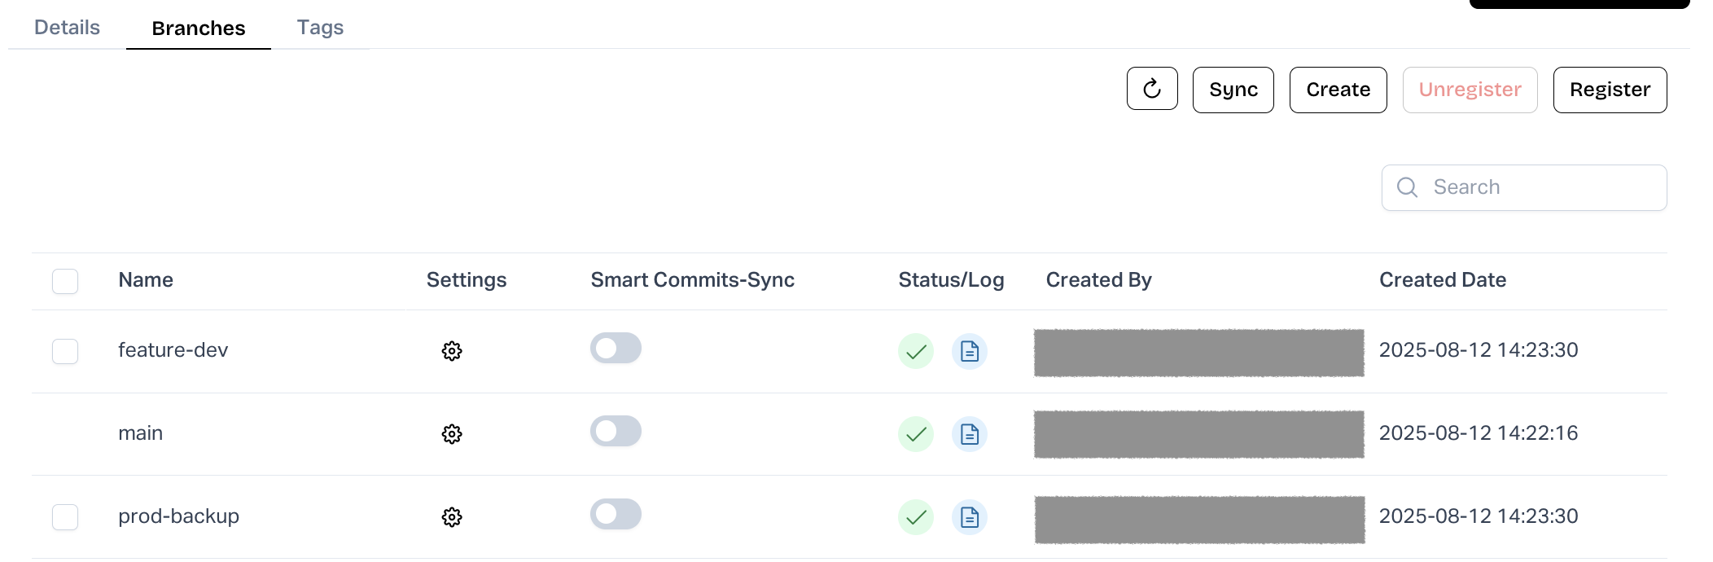
Task: Open settings gear for main branch
Action: pyautogui.click(x=452, y=434)
